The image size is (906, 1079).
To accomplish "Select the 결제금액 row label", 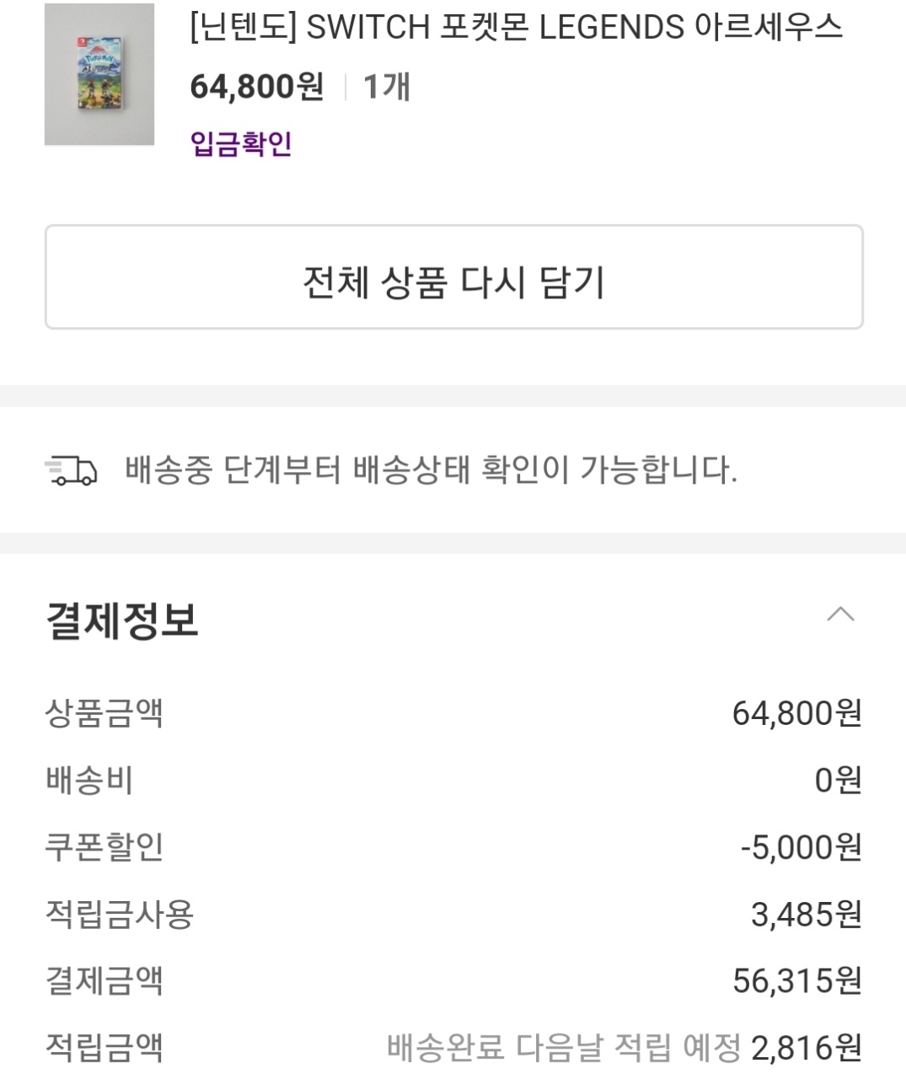I will click(104, 980).
